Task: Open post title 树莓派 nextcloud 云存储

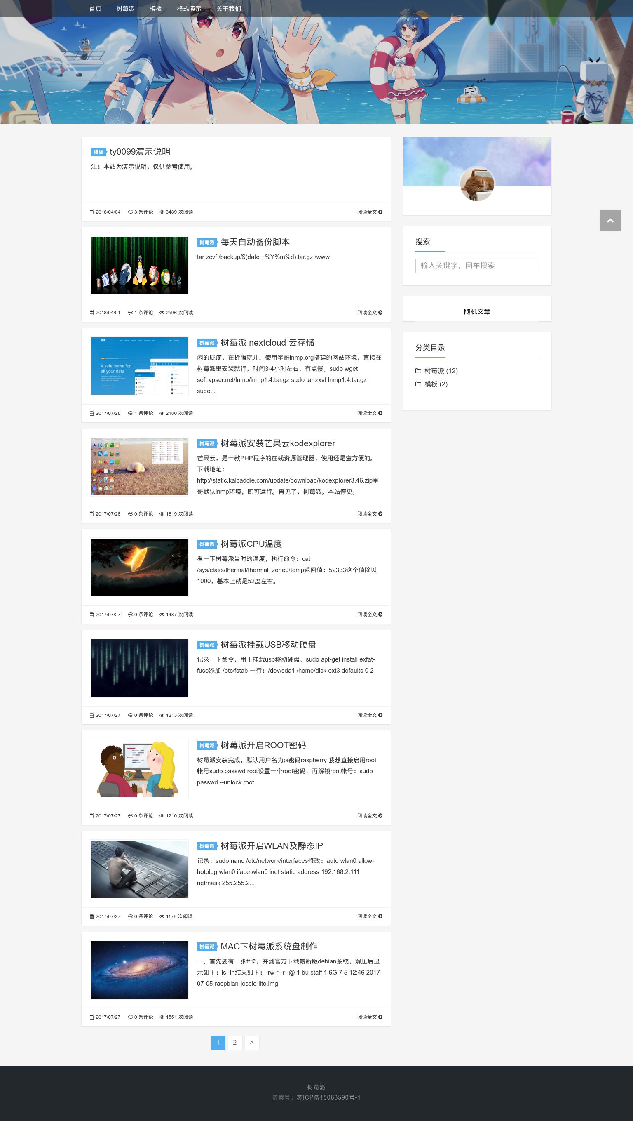Action: (267, 342)
